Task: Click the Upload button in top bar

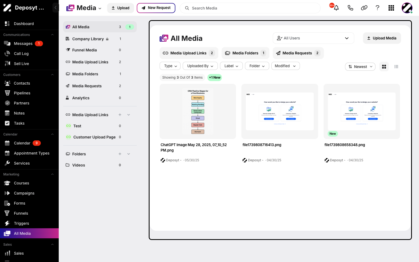Action: pyautogui.click(x=120, y=8)
